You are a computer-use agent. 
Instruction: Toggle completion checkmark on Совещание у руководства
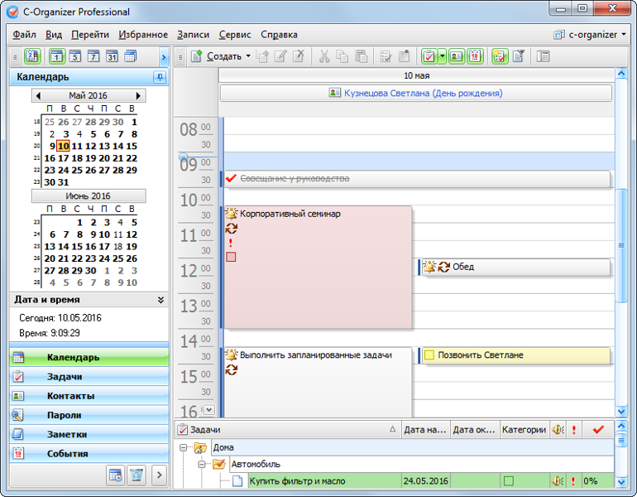tap(231, 178)
